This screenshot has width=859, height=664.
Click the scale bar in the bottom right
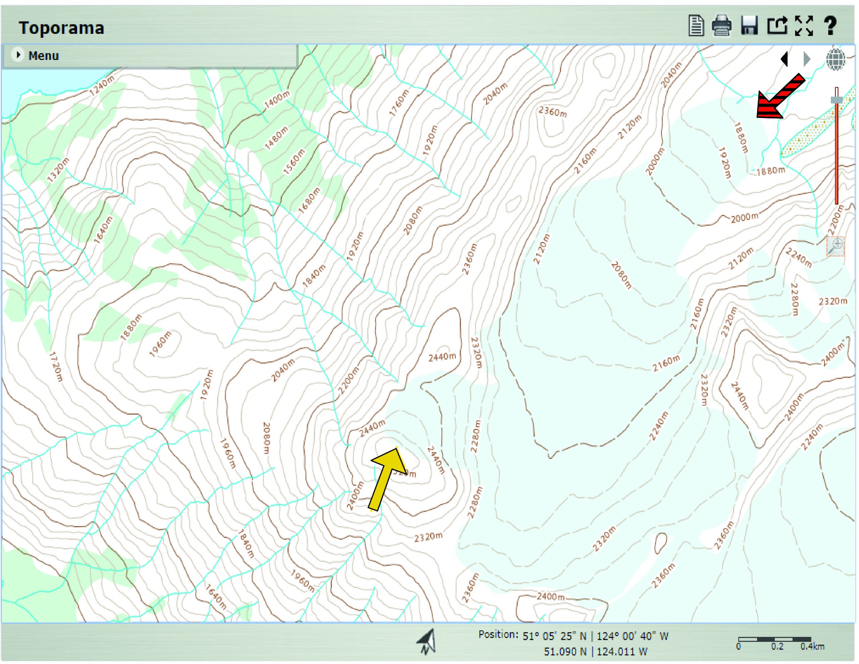tap(775, 640)
